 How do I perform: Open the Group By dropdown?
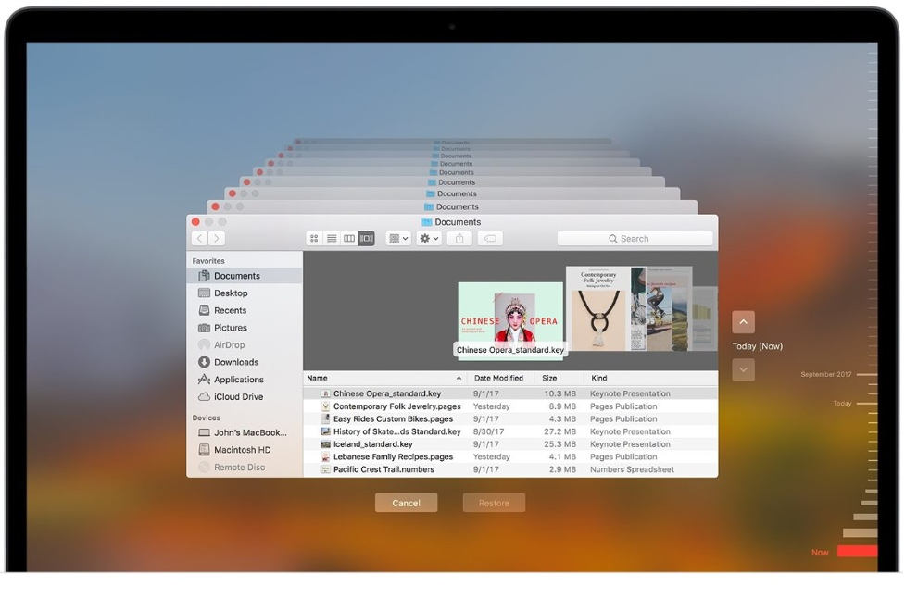point(397,238)
